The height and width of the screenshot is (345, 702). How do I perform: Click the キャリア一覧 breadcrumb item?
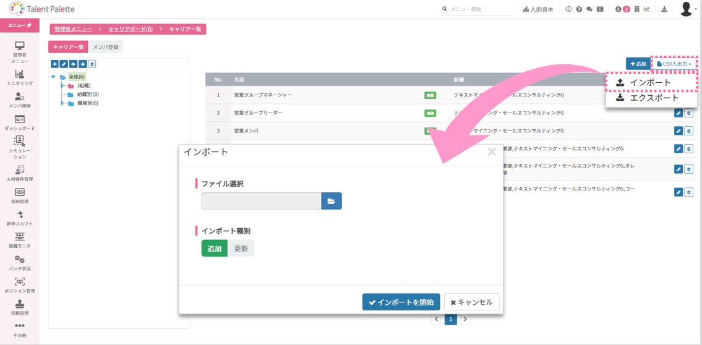point(185,29)
